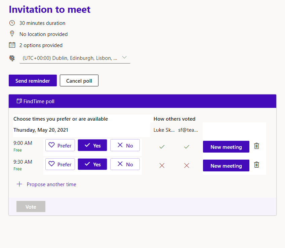Viewport: 285px width, 248px height.
Task: Mark 9:30 AM slot as preferred
Action: coord(60,164)
